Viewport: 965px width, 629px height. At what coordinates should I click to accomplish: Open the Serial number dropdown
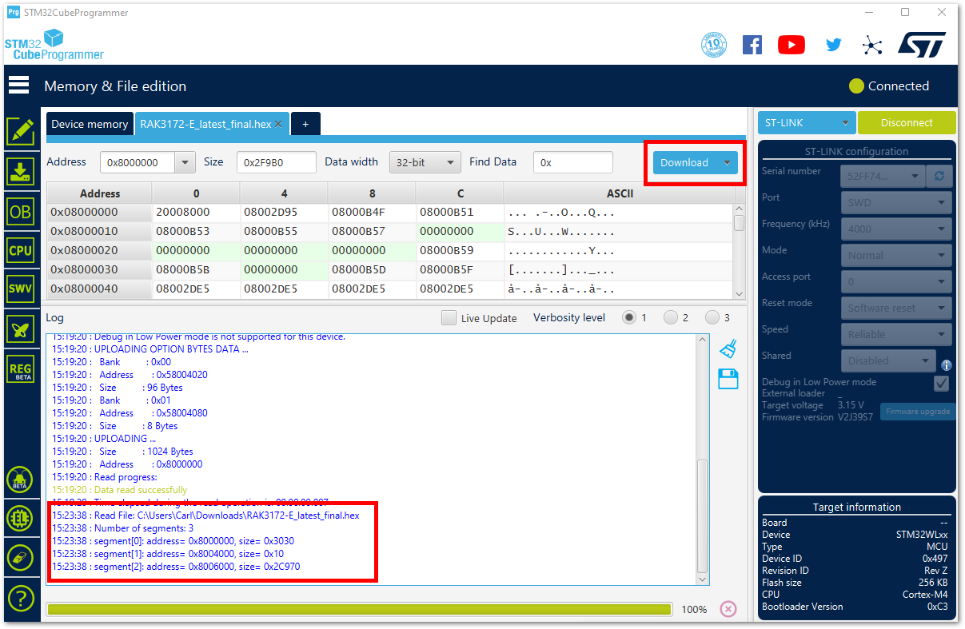(x=883, y=176)
